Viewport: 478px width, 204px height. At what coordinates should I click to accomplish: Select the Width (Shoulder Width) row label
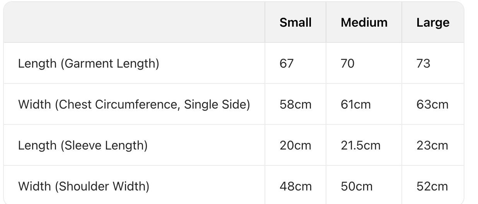(84, 186)
